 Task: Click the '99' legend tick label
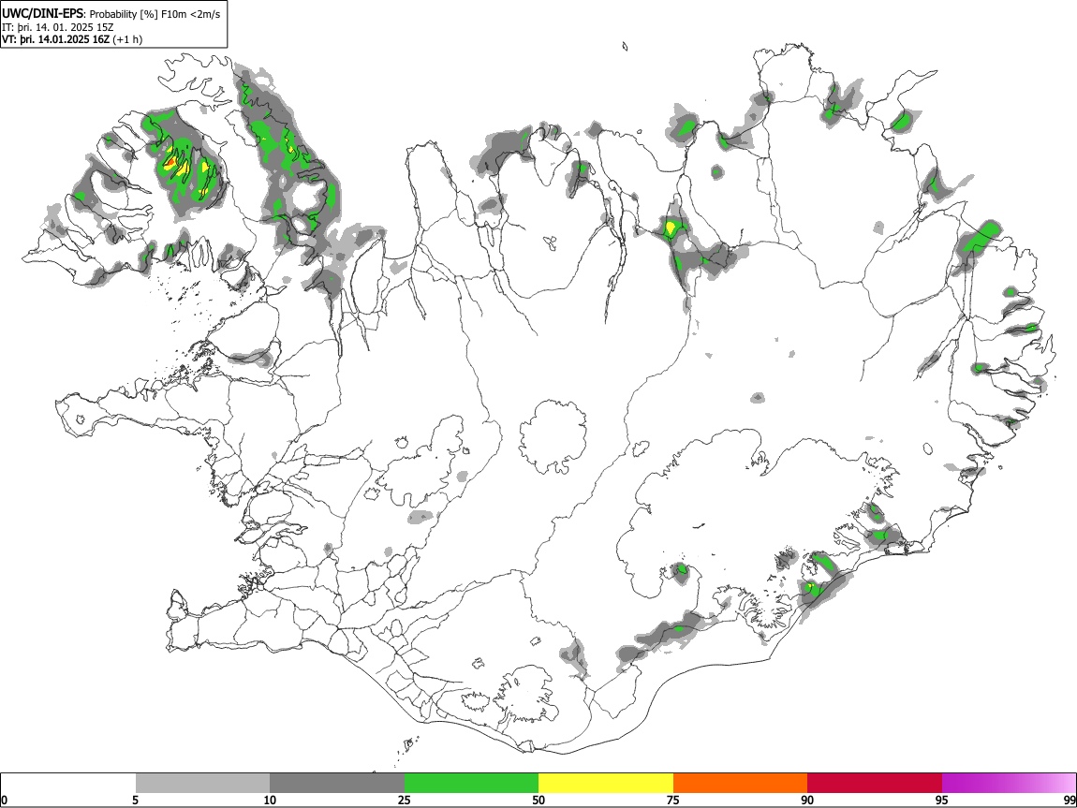(1069, 801)
